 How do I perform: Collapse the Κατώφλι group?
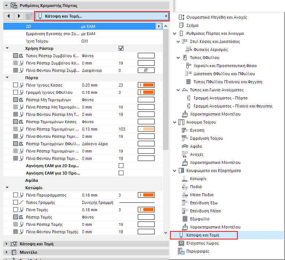[7, 188]
